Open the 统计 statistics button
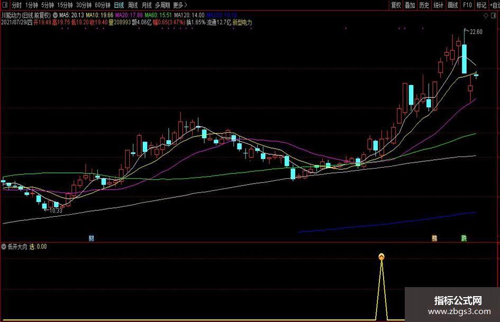Viewport: 500px width, 322px height. 439,5
